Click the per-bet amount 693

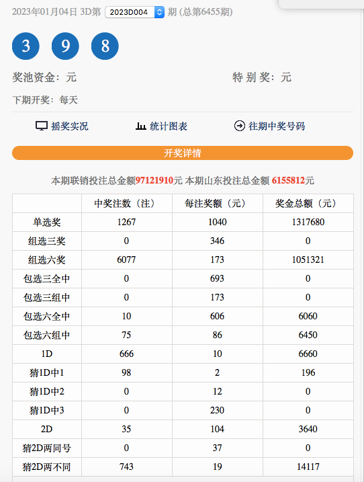[x=217, y=278]
